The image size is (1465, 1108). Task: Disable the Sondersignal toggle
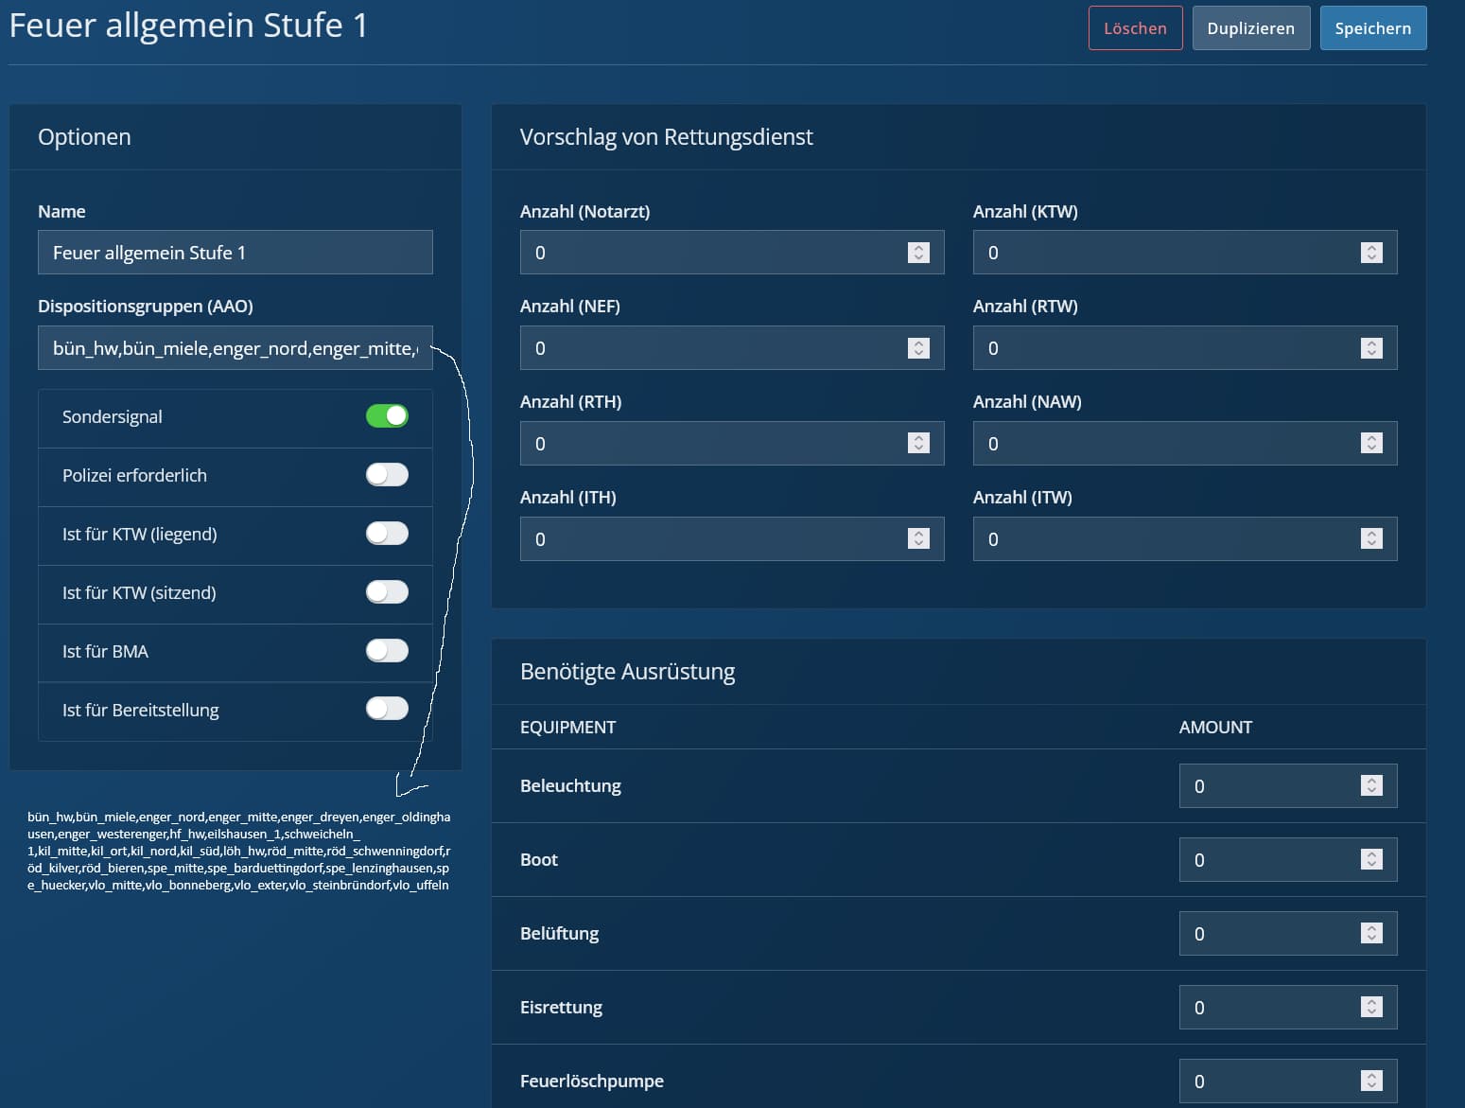click(387, 416)
